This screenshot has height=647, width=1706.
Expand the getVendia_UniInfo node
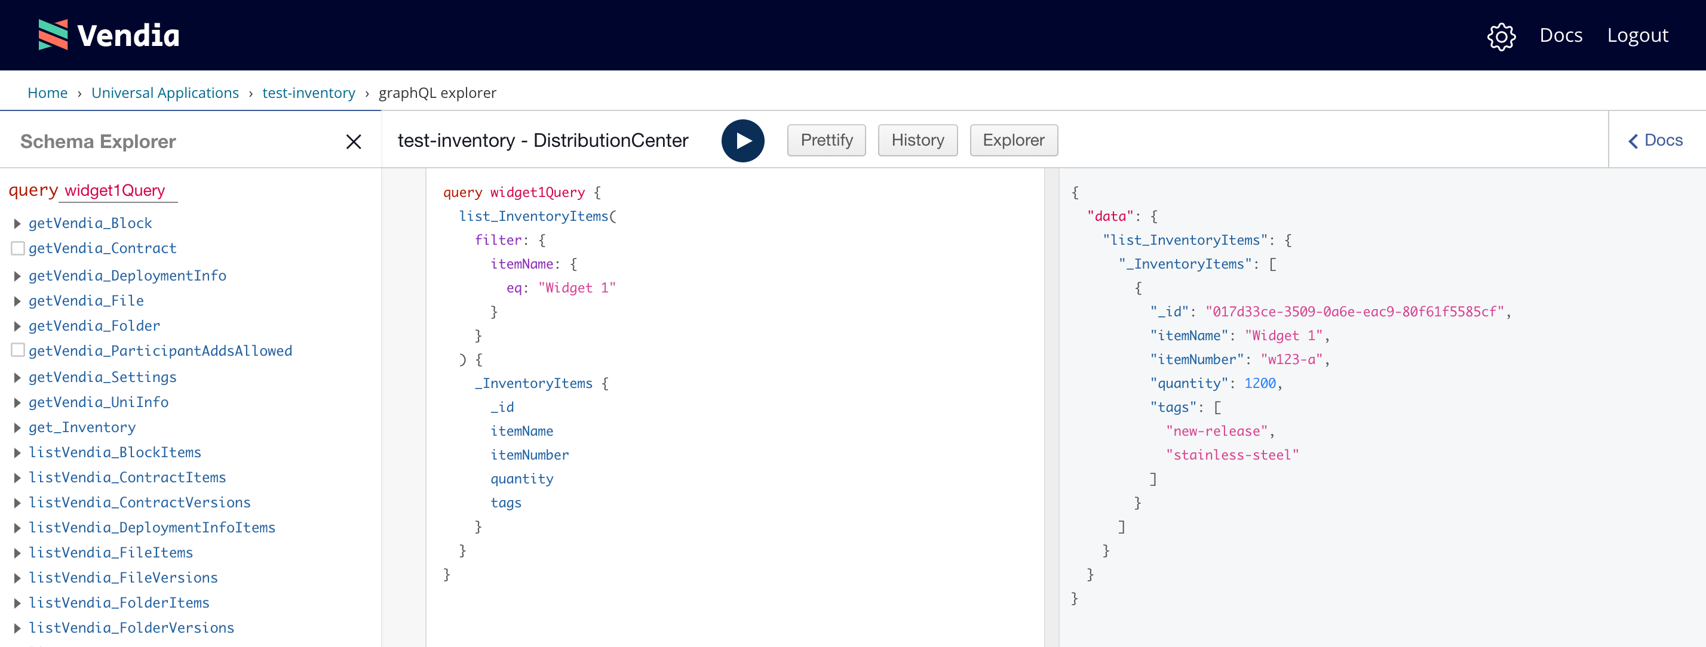coord(17,403)
